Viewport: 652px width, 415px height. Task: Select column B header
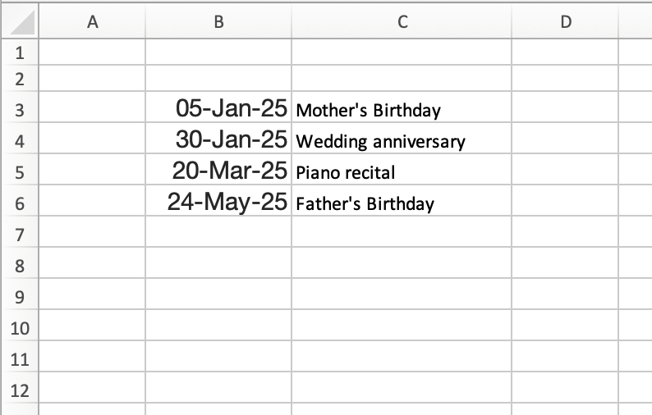pos(218,21)
